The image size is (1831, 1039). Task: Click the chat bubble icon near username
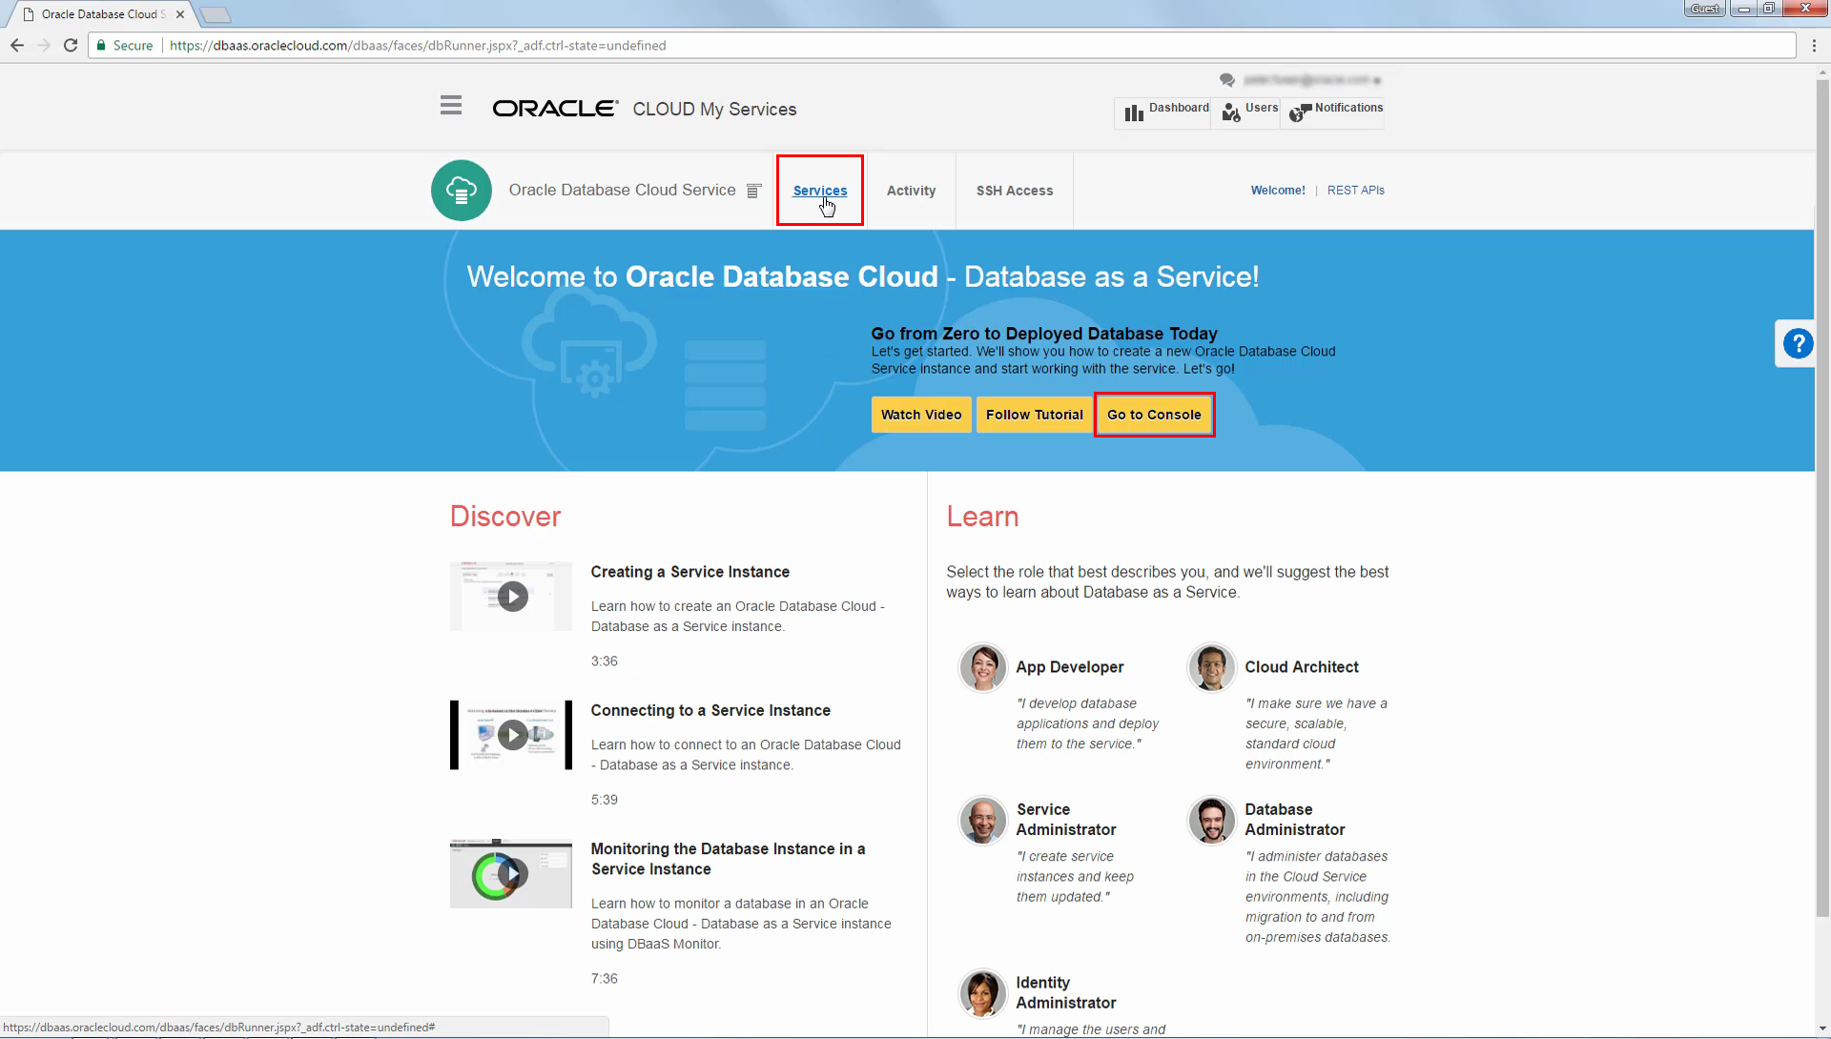tap(1226, 80)
